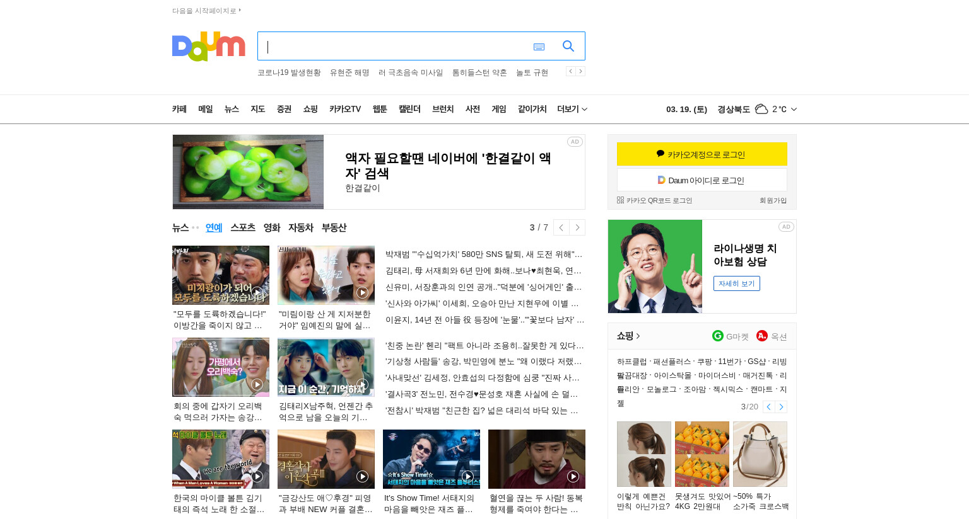Play the '오리백숙' meeting video

221,367
